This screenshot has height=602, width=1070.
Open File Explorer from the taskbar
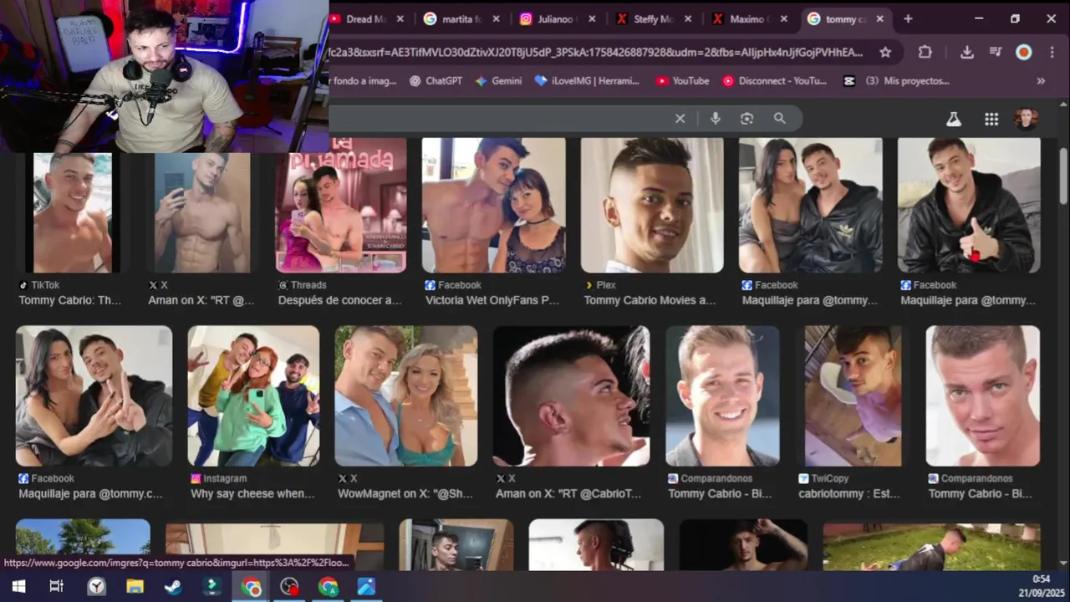click(135, 587)
